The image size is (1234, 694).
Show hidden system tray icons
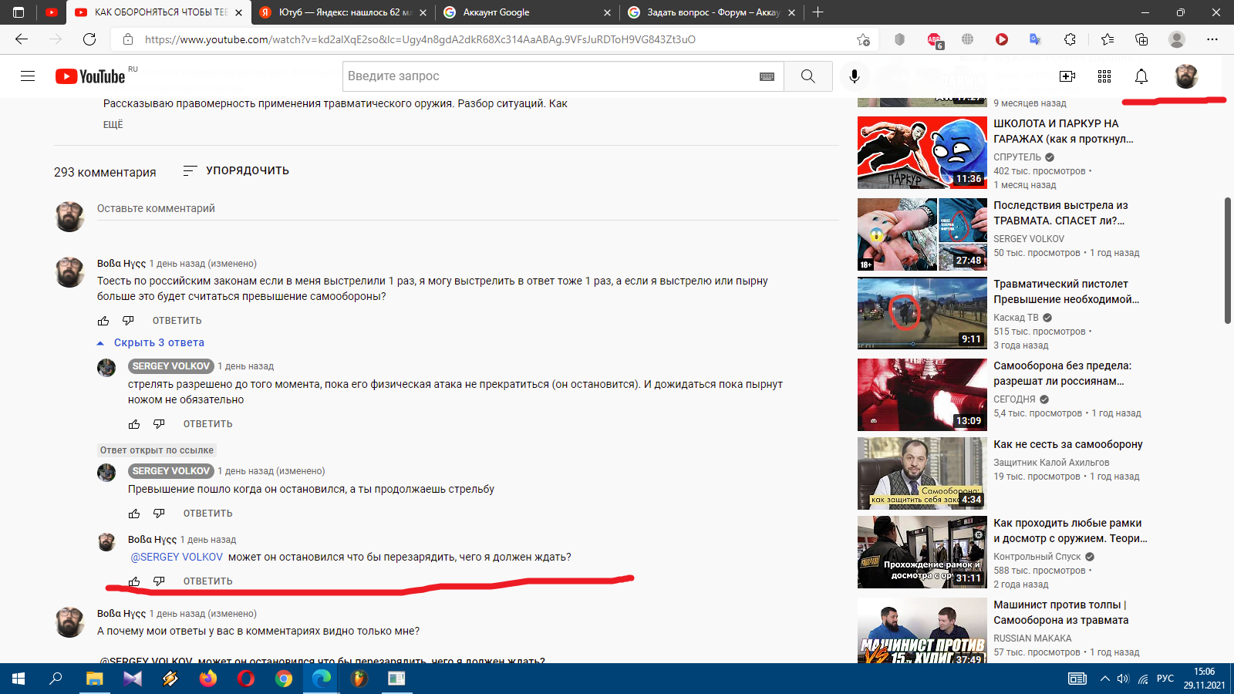(1104, 679)
